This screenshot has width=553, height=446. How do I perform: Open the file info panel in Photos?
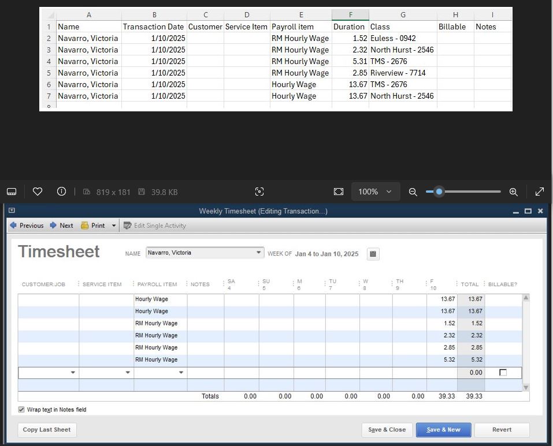61,191
